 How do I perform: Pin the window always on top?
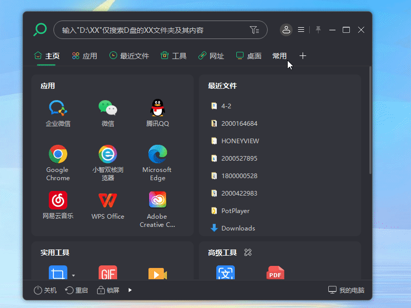(318, 30)
